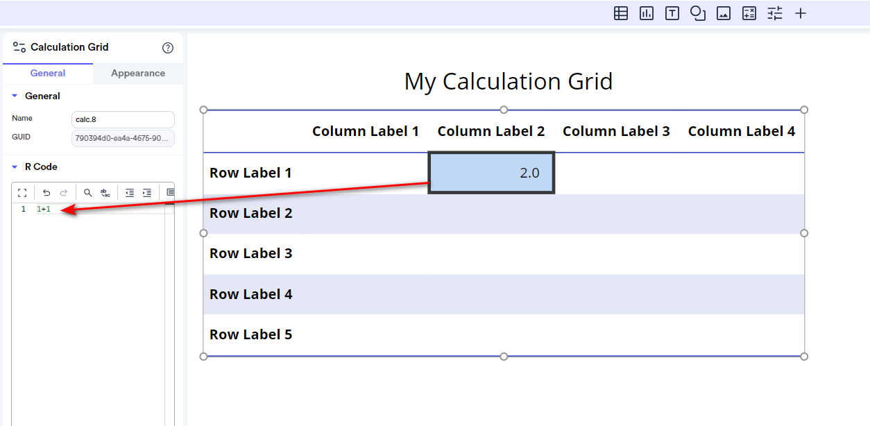Switch to the Appearance tab
The width and height of the screenshot is (870, 426).
click(137, 73)
